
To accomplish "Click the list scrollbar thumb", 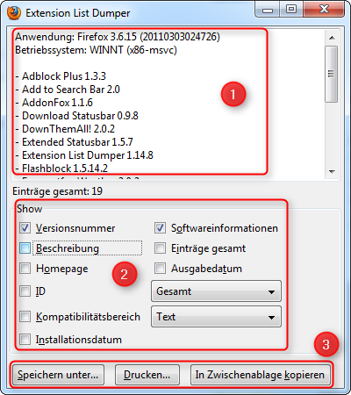I will [x=332, y=74].
